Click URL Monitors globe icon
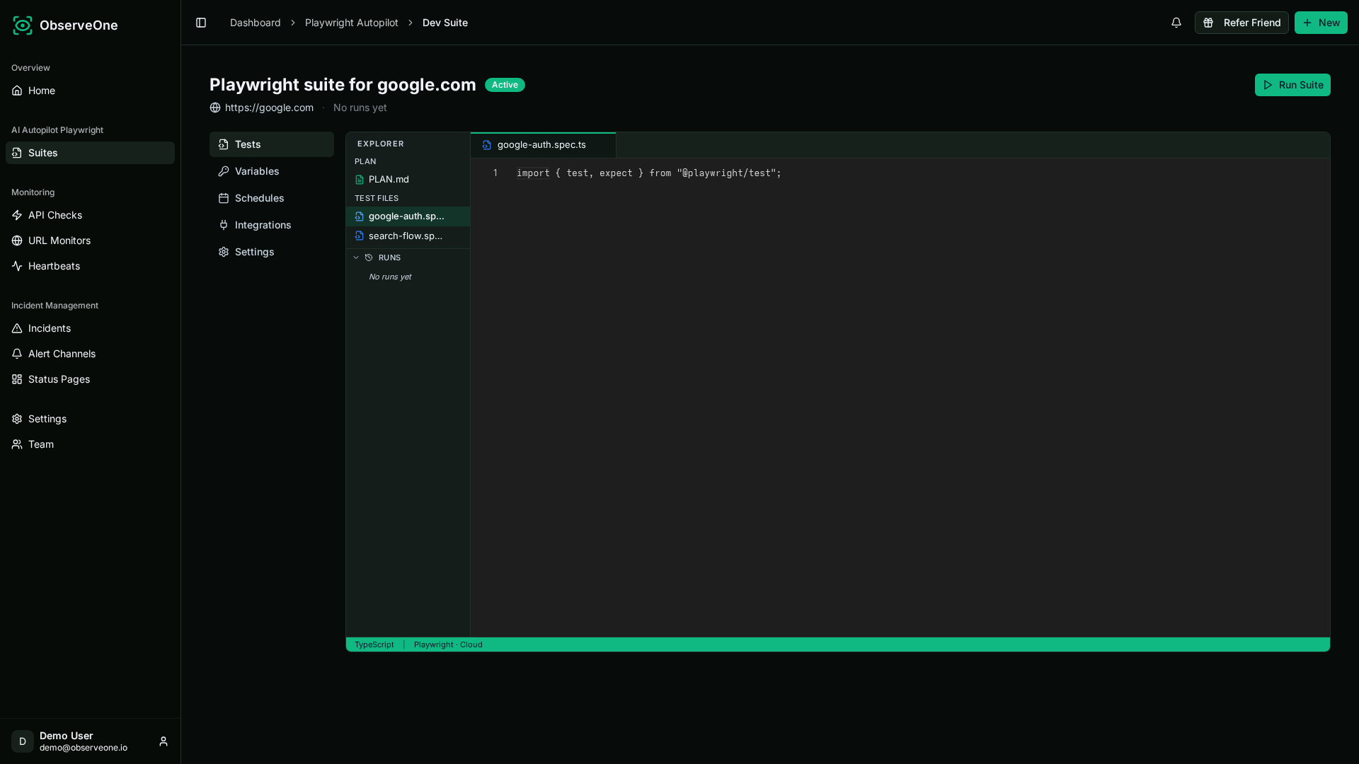Image resolution: width=1359 pixels, height=764 pixels. [x=17, y=241]
